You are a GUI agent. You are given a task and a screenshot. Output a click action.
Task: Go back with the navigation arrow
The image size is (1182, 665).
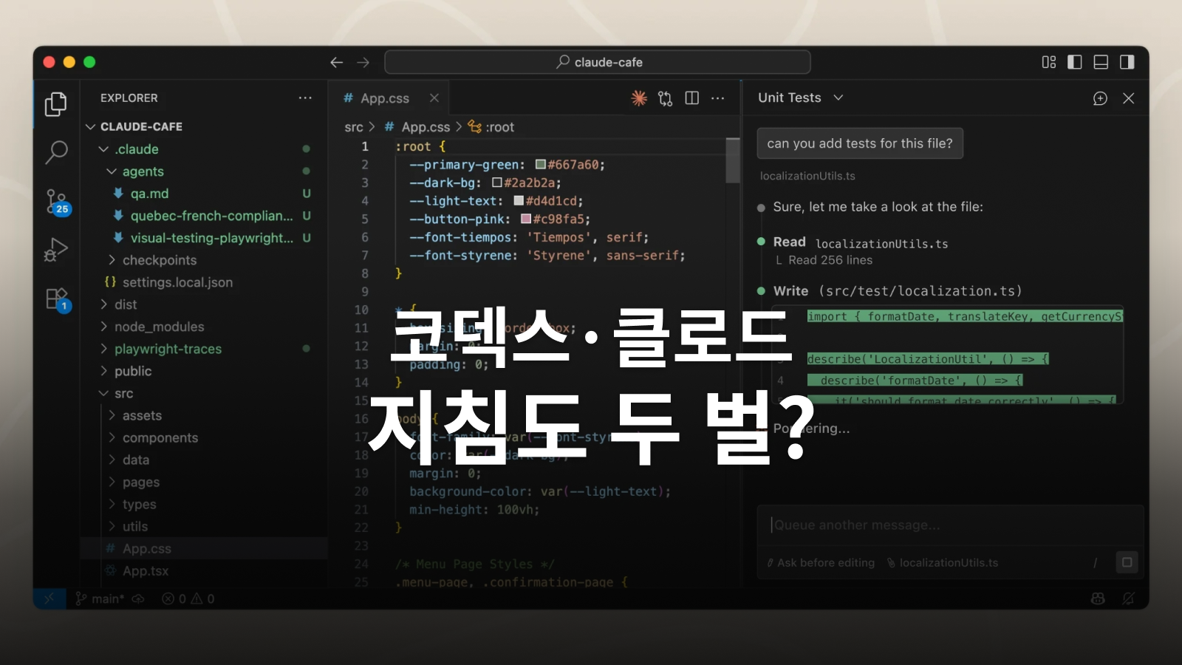tap(337, 62)
